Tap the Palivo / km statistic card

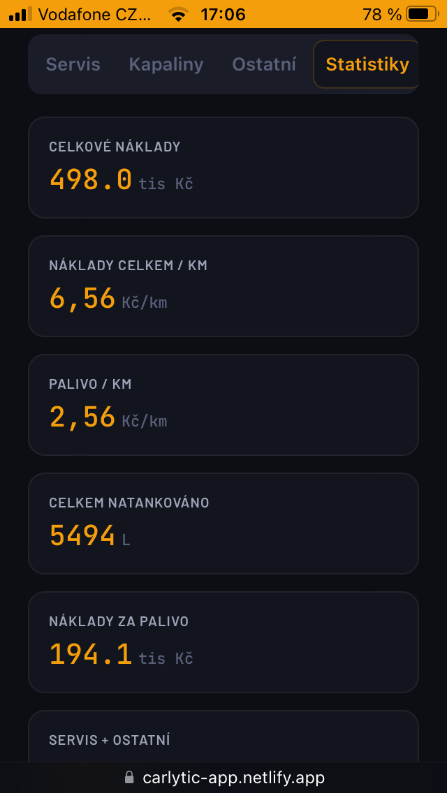click(223, 405)
